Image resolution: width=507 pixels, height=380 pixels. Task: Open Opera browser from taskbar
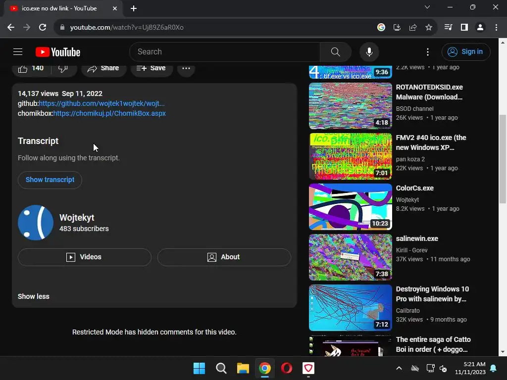tap(287, 368)
